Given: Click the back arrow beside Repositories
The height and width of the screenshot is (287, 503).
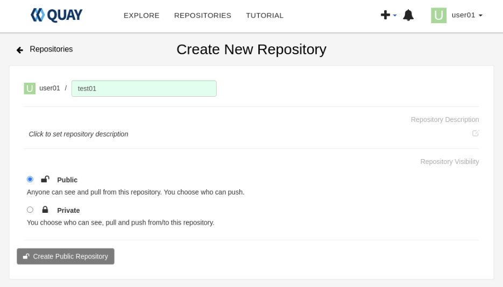Looking at the screenshot, I should [20, 50].
